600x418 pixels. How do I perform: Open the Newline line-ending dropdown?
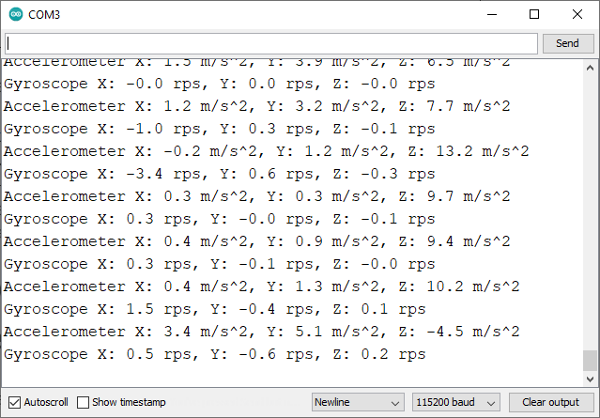point(358,402)
